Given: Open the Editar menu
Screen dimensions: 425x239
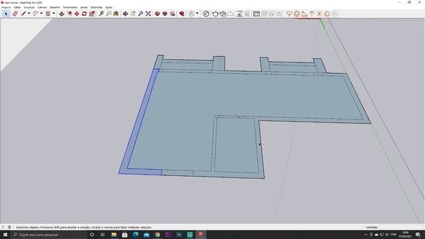Looking at the screenshot, I should pos(17,7).
